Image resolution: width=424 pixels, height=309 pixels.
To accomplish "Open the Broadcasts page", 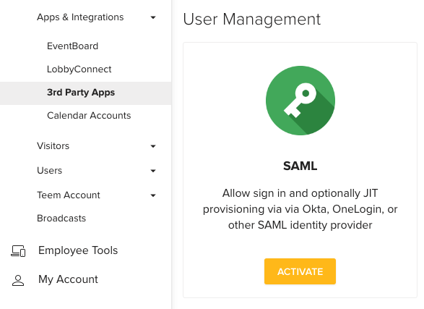I will pyautogui.click(x=61, y=219).
